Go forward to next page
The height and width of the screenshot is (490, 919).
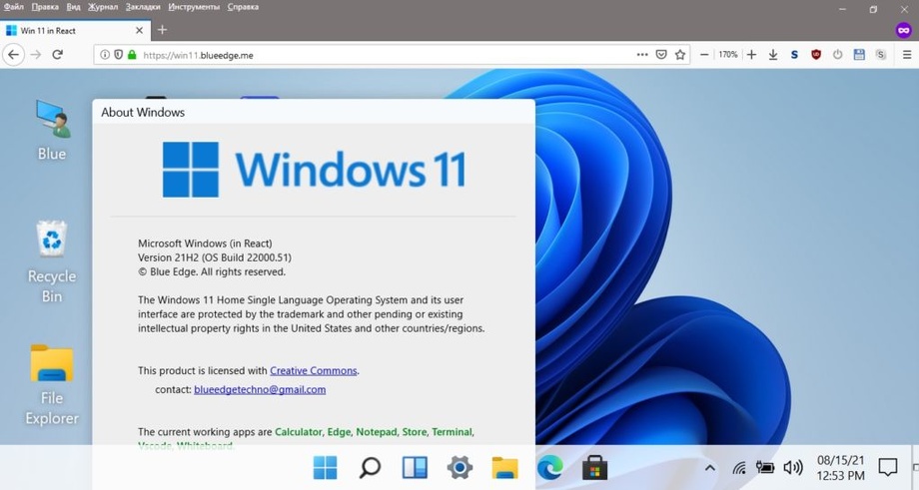pyautogui.click(x=36, y=55)
